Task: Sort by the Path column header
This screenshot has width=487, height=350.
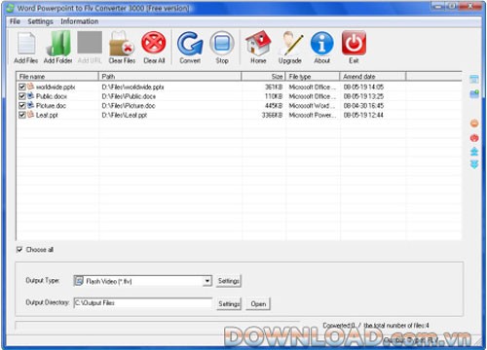Action: tap(169, 77)
